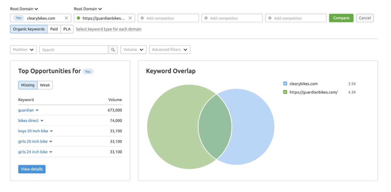Image resolution: width=391 pixels, height=192 pixels.
Task: Remove clearybikes.com with its X icon
Action: point(66,18)
